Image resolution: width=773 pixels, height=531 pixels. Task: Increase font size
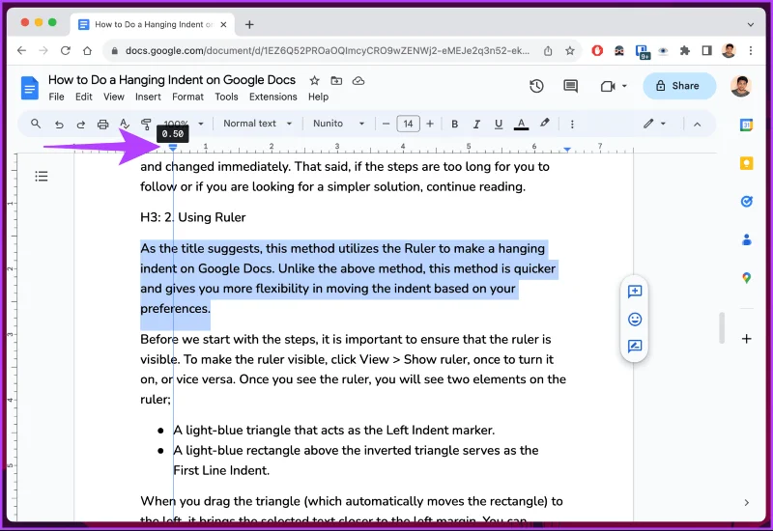point(430,125)
